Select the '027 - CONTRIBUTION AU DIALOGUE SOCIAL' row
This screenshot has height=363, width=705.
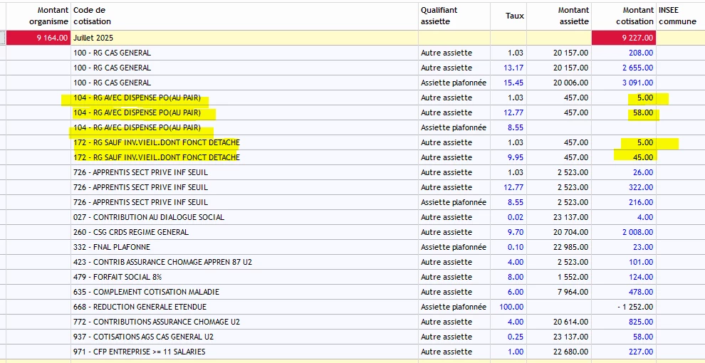pos(148,217)
